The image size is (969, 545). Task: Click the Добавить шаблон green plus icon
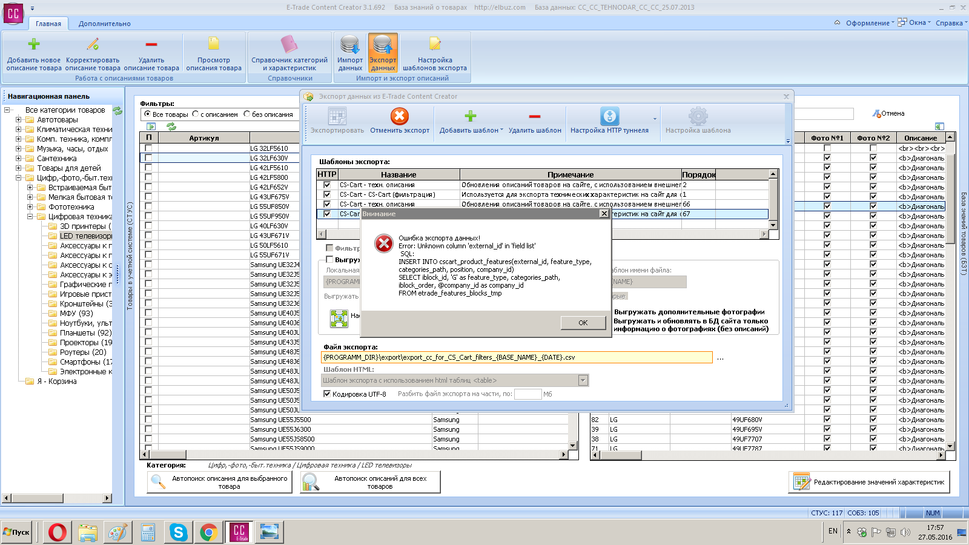coord(470,116)
